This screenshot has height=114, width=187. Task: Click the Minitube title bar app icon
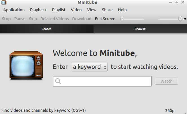[4, 2]
